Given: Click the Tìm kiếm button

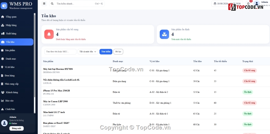Looking at the screenshot, I should (106, 52).
